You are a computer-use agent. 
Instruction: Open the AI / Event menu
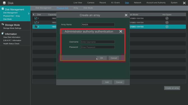115,3
